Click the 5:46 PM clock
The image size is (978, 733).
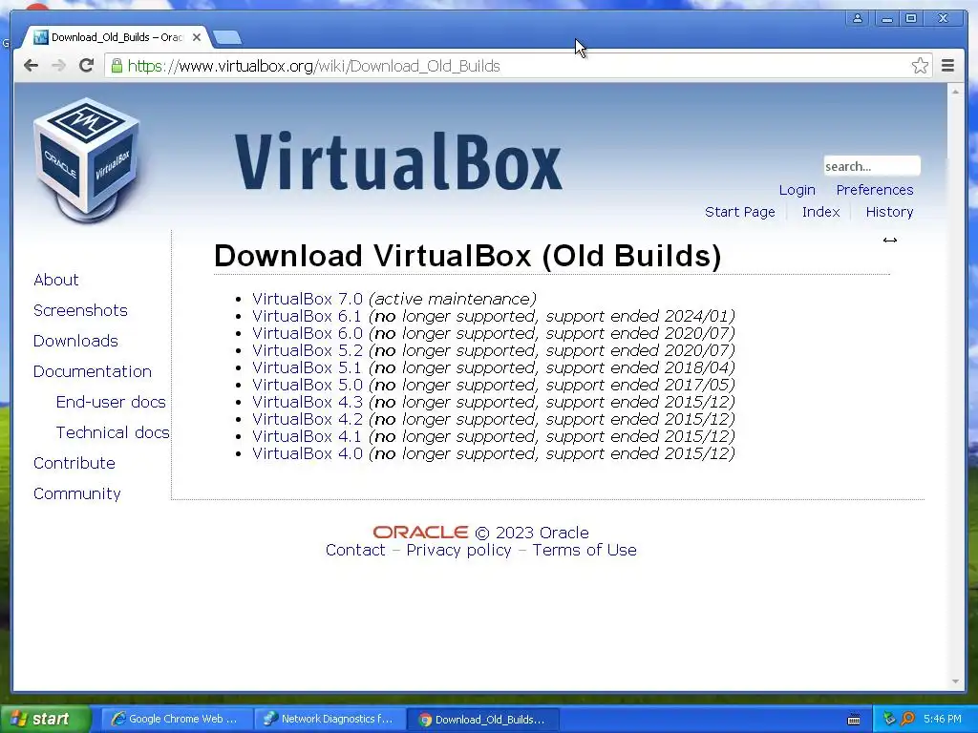click(943, 719)
